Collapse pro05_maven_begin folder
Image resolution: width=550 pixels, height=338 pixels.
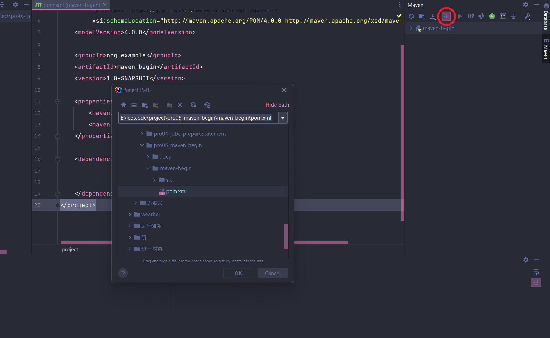[x=142, y=145]
